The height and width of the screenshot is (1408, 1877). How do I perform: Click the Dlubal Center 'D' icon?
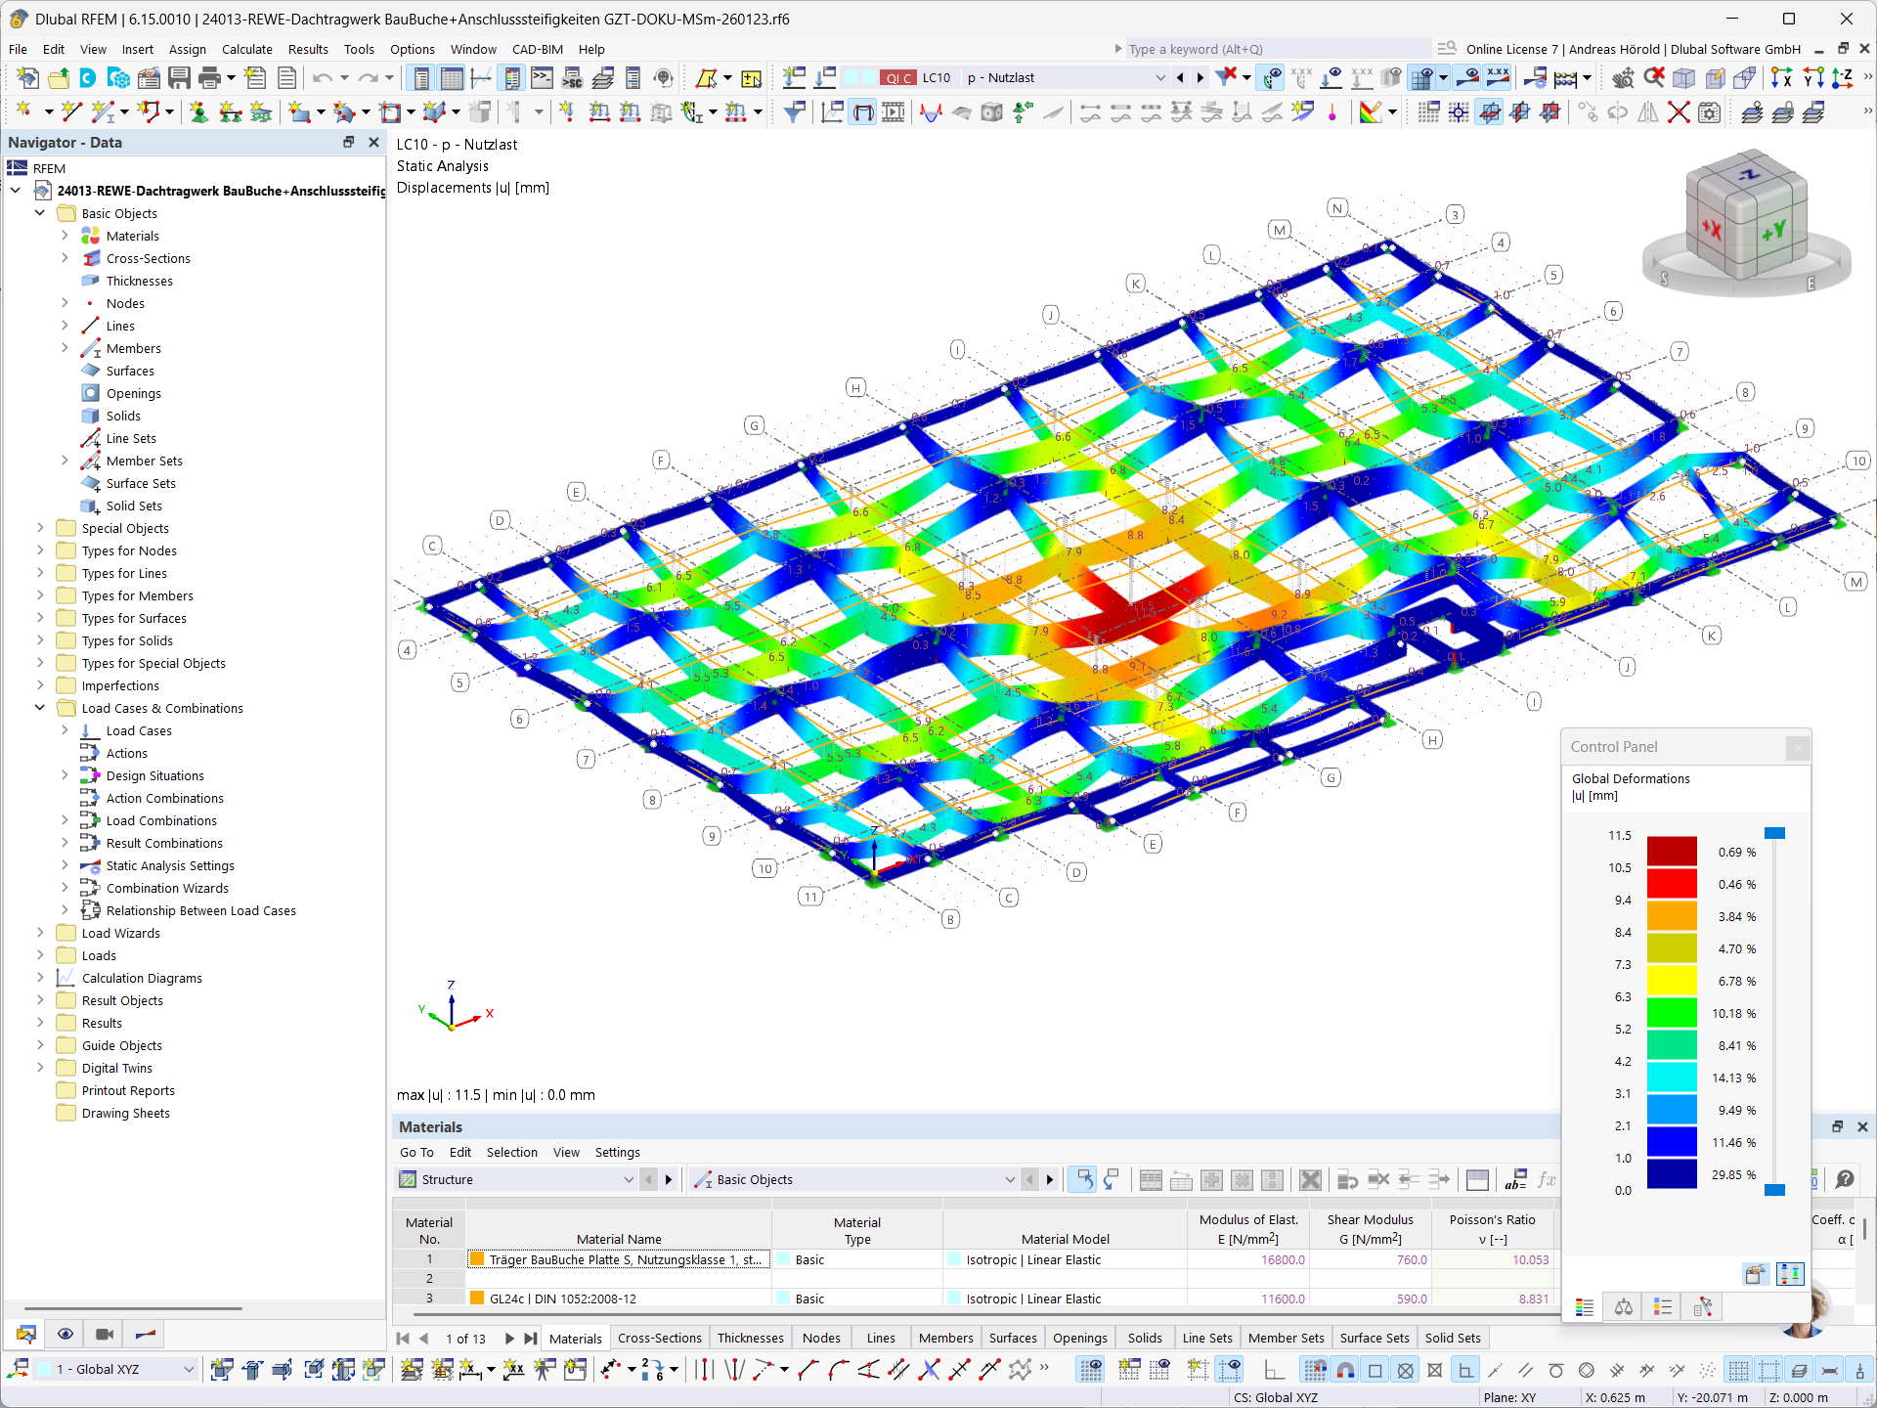88,78
